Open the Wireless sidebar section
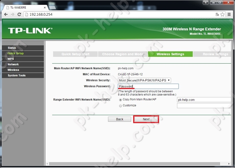The height and width of the screenshot is (168, 235). click(x=23, y=70)
